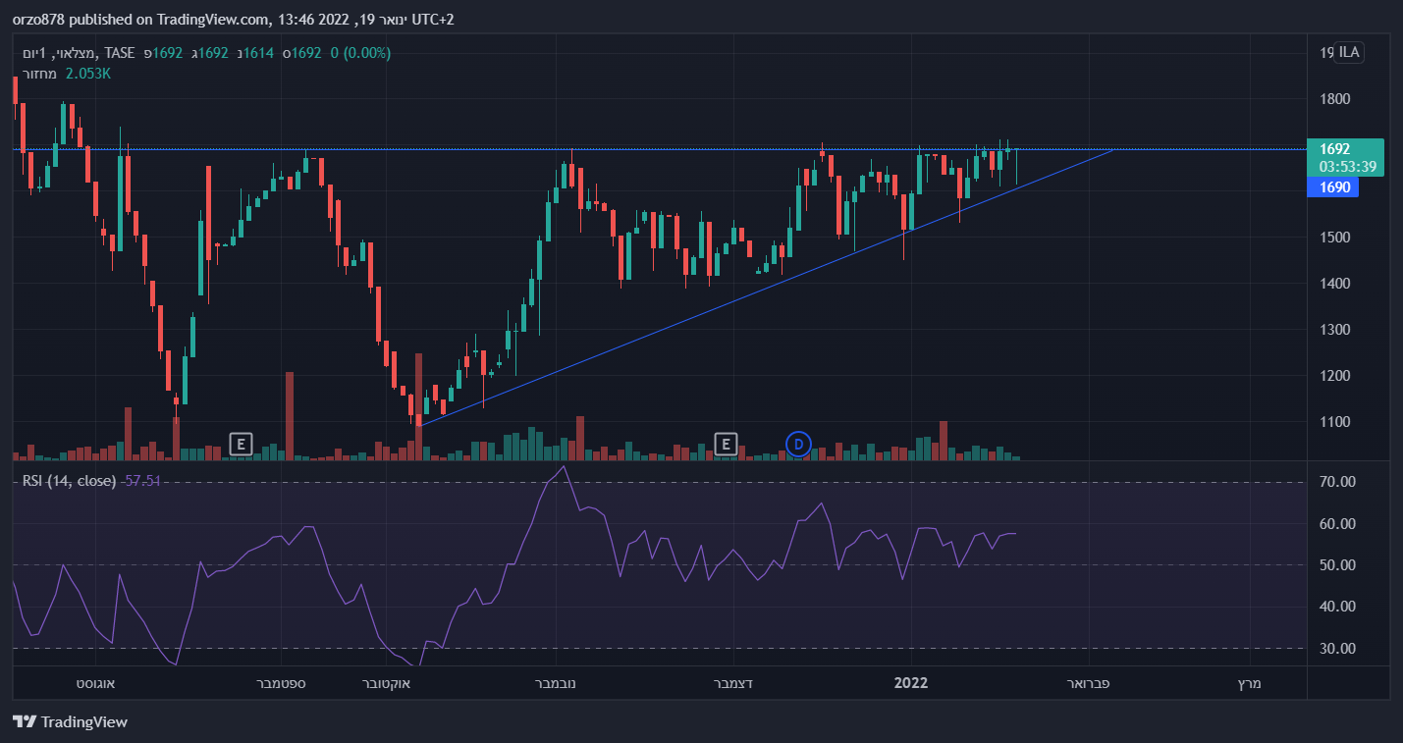Viewport: 1403px width, 743px height.
Task: Click the earnings E marker before ספטמבר
Action: click(241, 445)
